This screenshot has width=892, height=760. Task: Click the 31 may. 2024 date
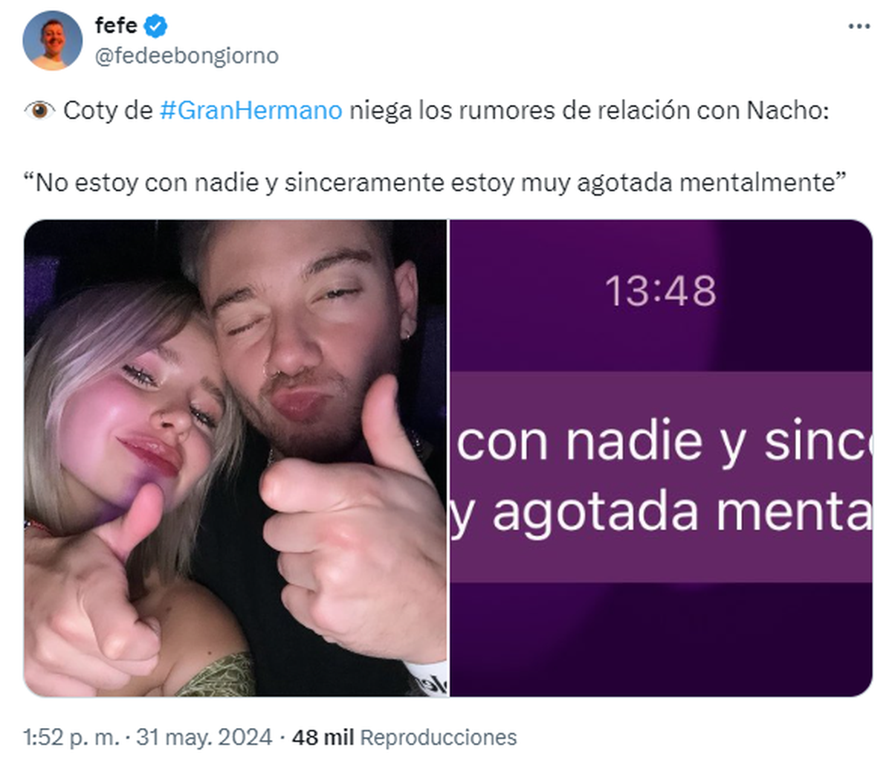point(205,737)
